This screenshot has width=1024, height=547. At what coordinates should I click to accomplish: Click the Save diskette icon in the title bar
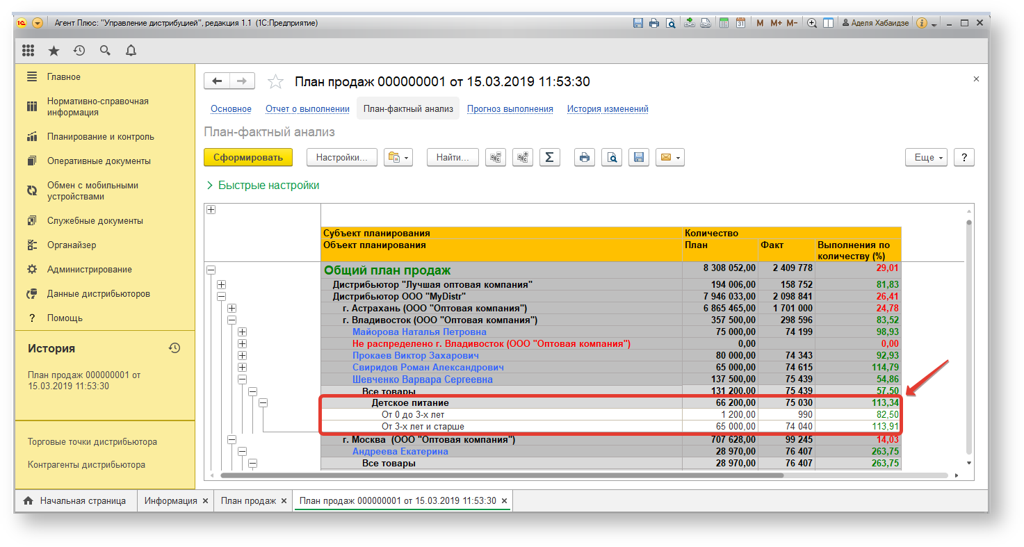[638, 23]
